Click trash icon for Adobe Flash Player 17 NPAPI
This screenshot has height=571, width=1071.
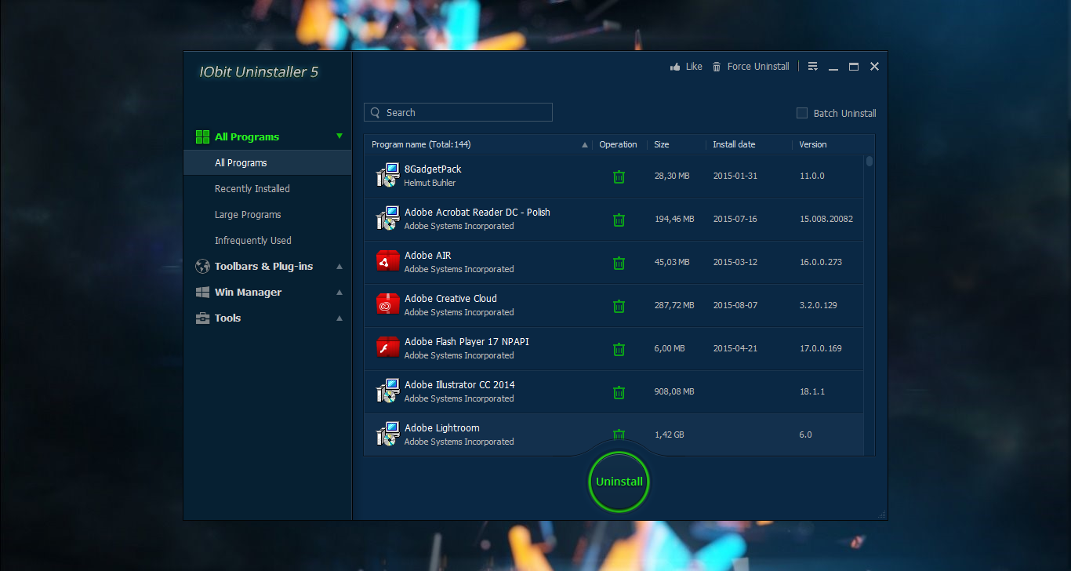619,349
